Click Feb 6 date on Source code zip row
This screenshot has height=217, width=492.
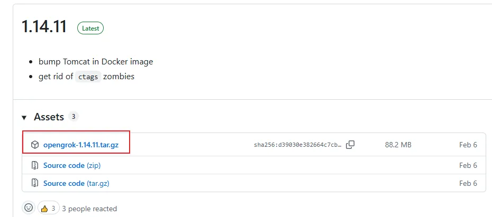click(x=468, y=165)
